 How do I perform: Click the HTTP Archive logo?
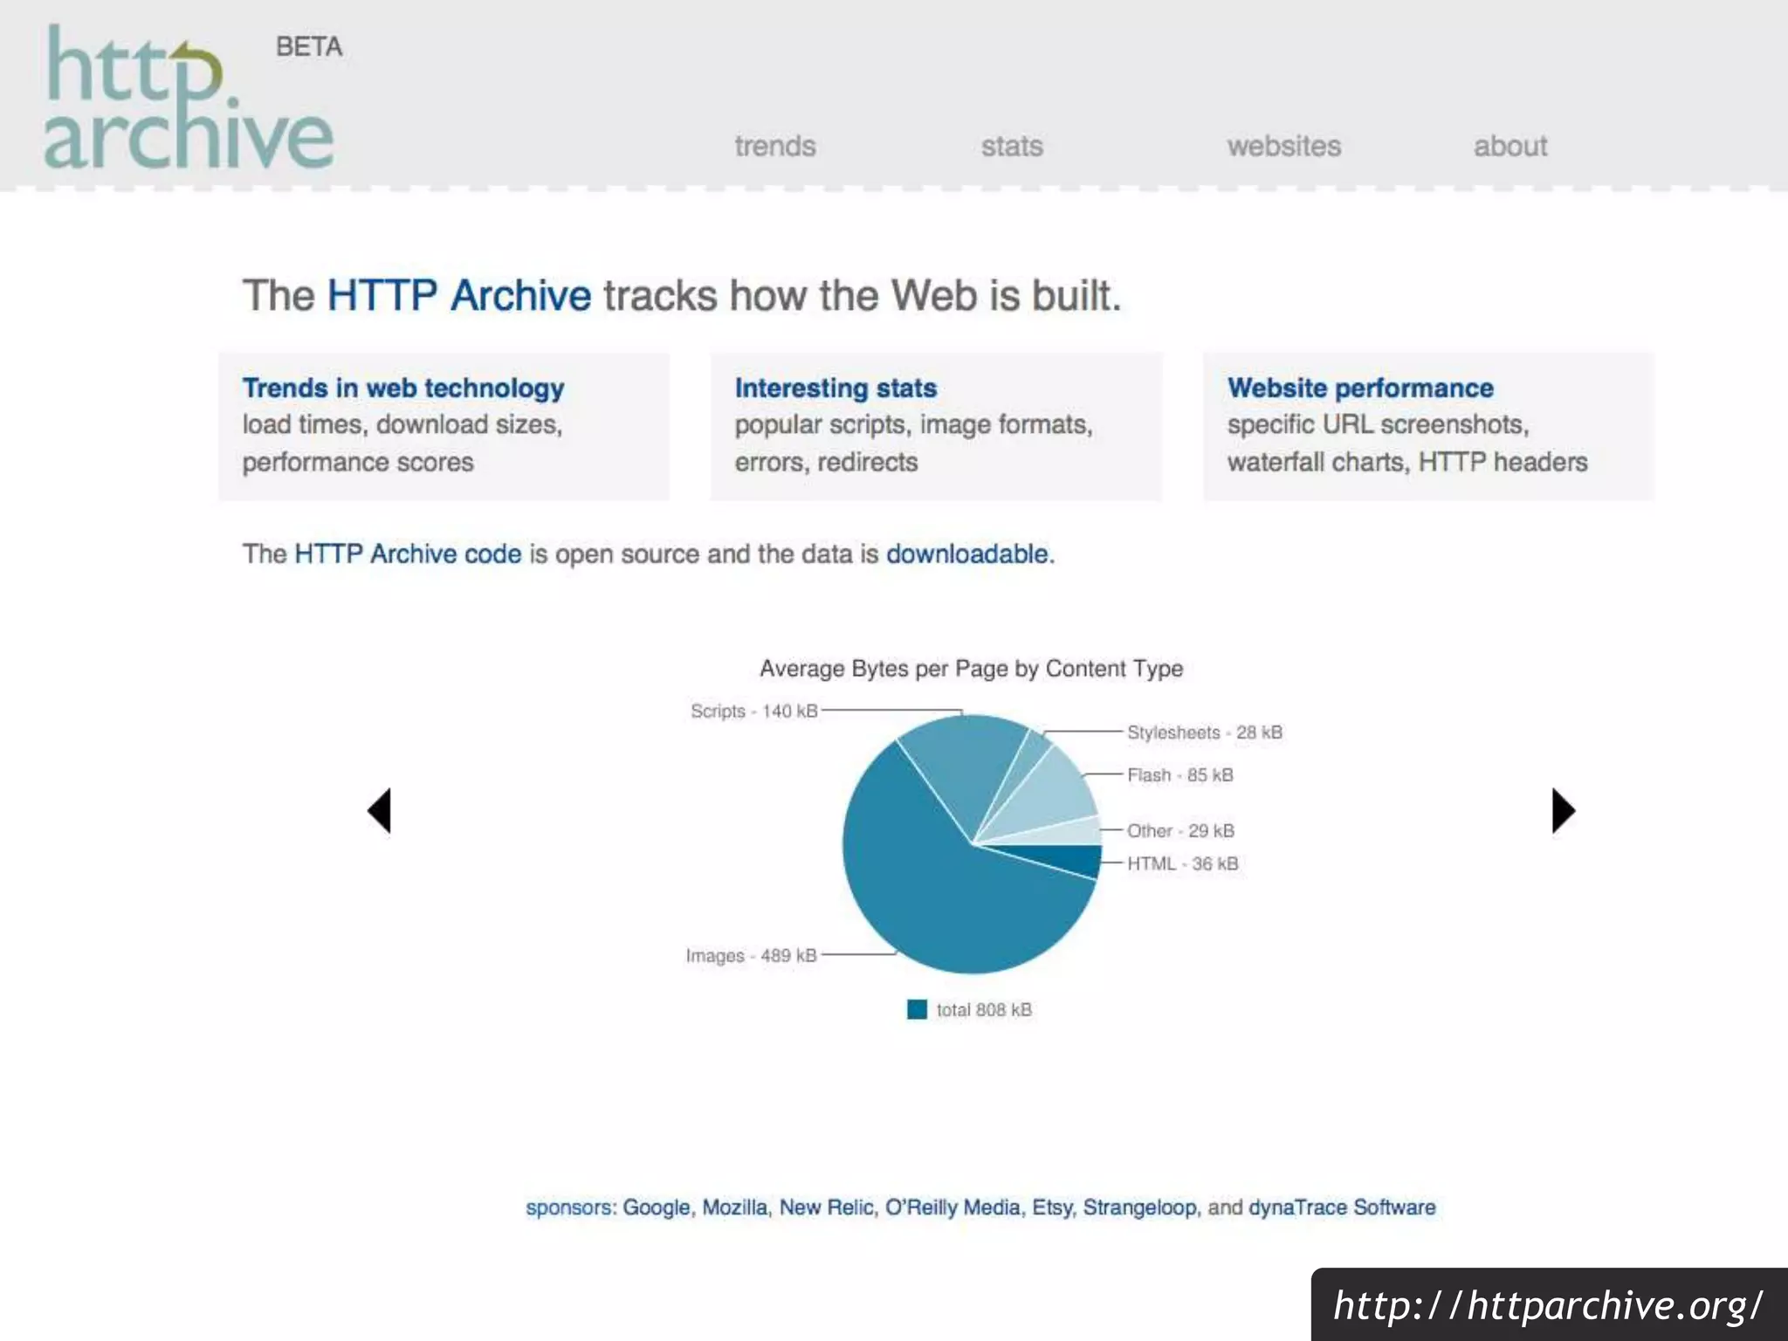click(x=189, y=96)
